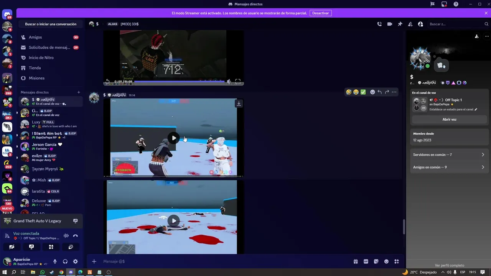Play the video with standing characters

[x=174, y=138]
